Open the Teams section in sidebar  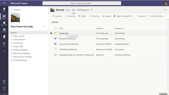(x=4, y=16)
